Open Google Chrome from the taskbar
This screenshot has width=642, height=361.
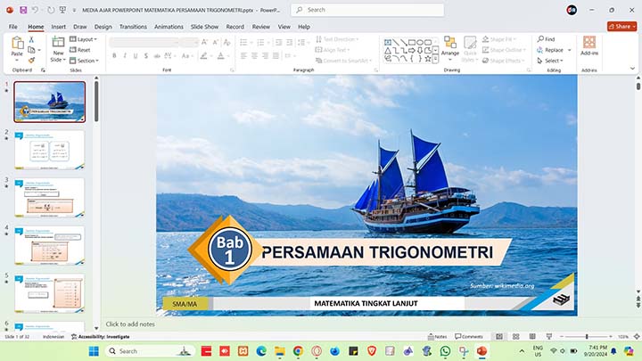298,351
